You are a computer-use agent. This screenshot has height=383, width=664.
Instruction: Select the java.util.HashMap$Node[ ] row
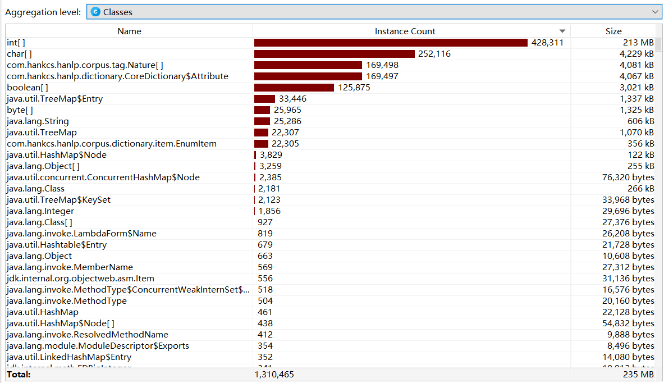tap(331, 323)
